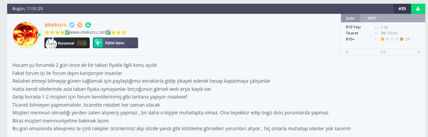The height and width of the screenshot is (137, 428).
Task: Click the Dijital Ajans badge
Action: (115, 43)
